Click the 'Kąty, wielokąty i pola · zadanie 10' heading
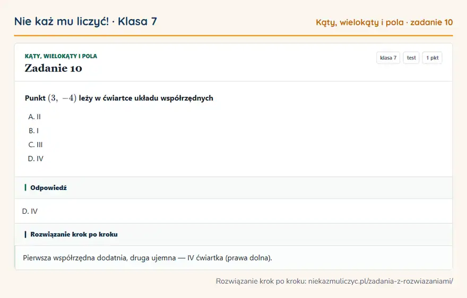The image size is (467, 298). (384, 22)
